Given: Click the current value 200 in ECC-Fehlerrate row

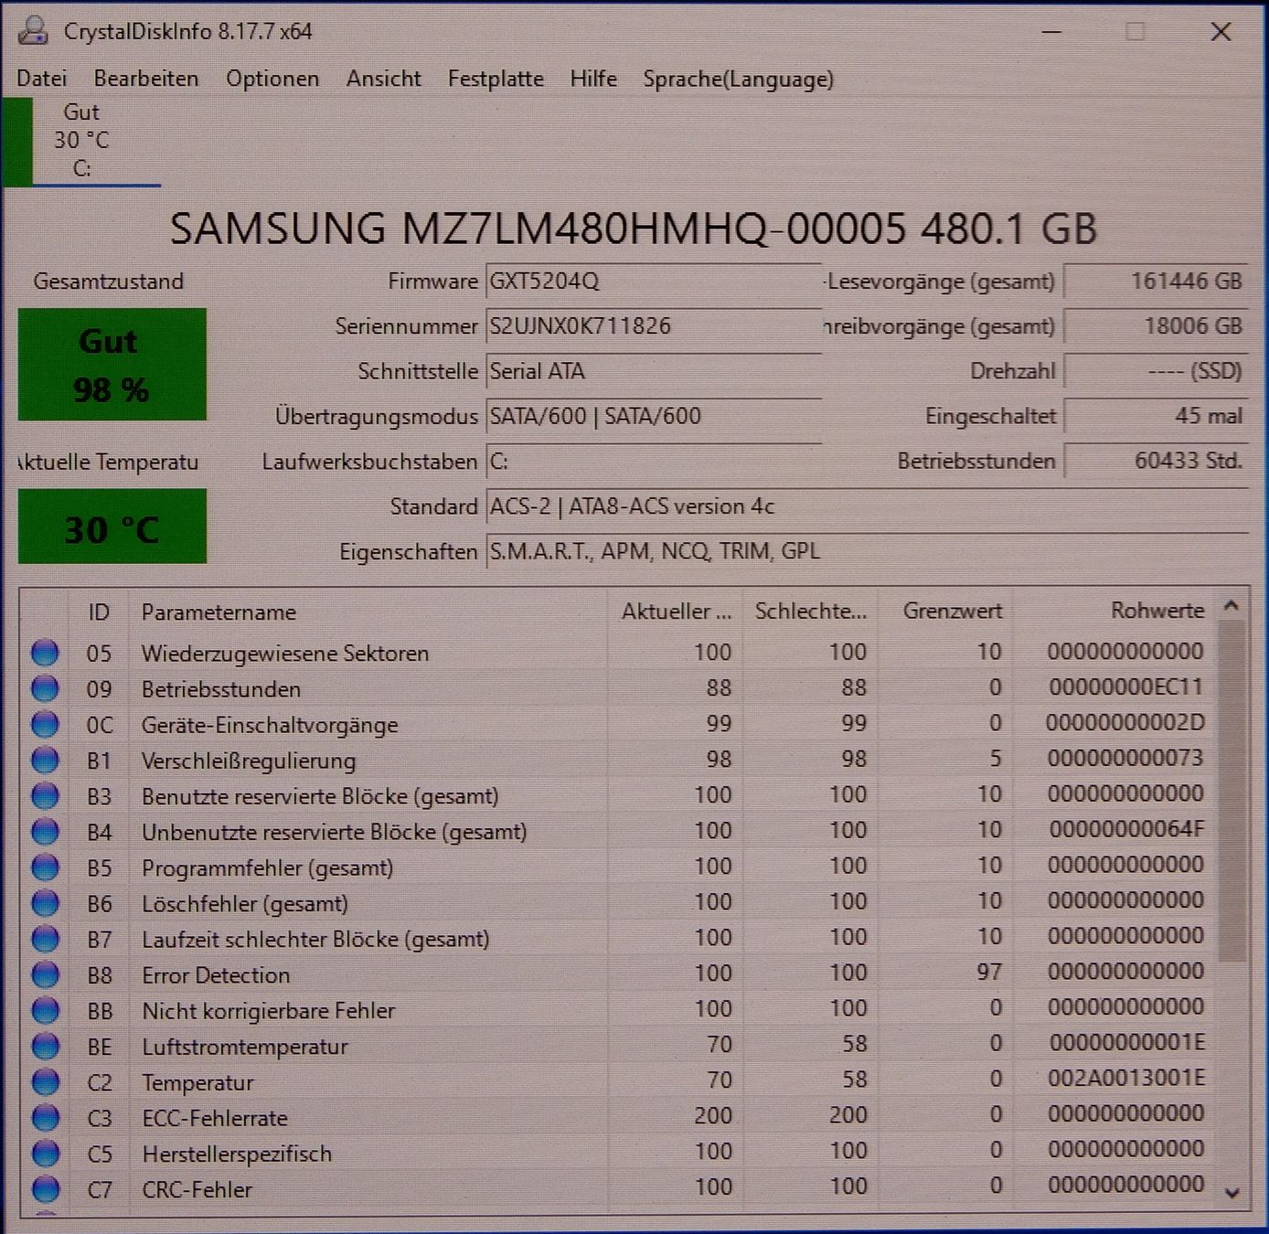Looking at the screenshot, I should pos(713,1116).
